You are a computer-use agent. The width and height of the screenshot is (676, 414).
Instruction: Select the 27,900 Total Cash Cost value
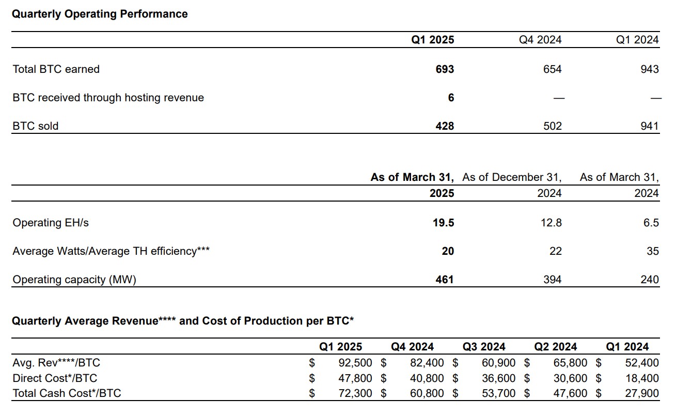[x=641, y=393]
